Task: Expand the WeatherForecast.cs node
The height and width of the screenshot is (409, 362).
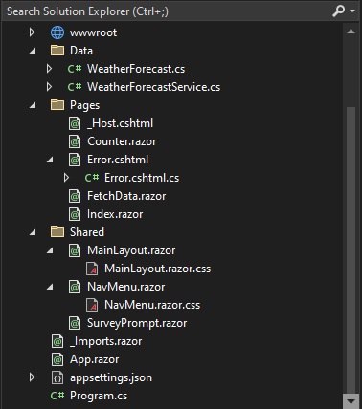Action: 49,69
